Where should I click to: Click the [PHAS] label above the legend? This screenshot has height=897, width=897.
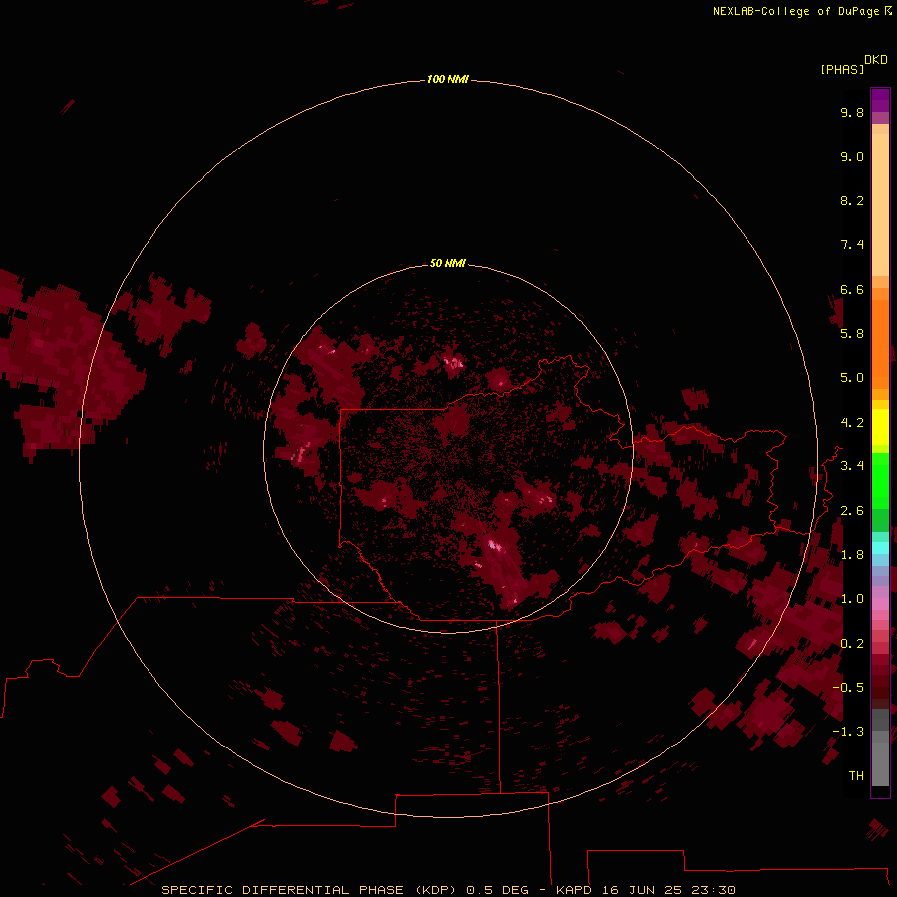coord(842,69)
